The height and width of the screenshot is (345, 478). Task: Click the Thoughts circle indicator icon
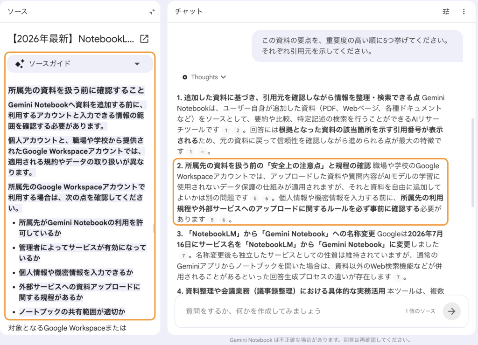(185, 77)
